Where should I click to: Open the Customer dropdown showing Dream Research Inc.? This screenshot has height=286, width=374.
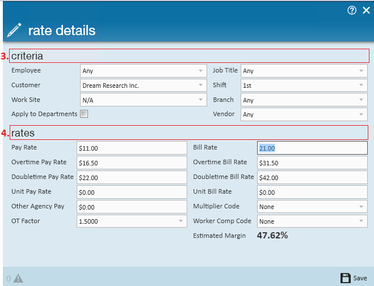click(144, 86)
